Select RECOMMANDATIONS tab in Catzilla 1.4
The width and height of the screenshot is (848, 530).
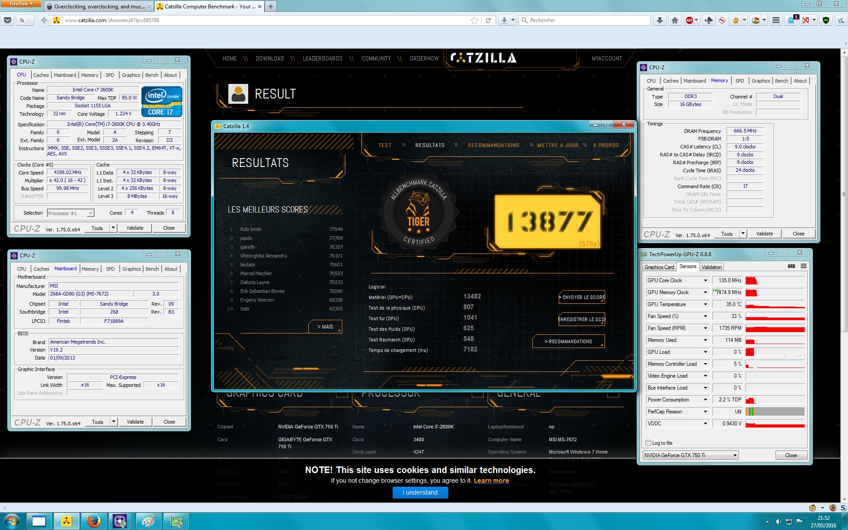click(493, 145)
